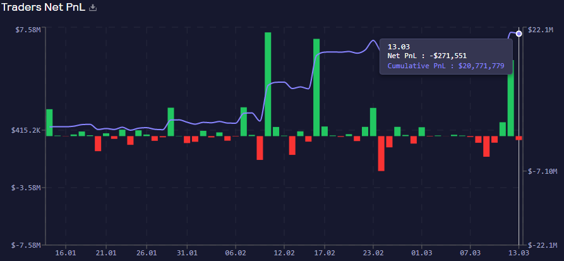Click the "$-3.58M" left axis label
564x261 pixels.
27,188
